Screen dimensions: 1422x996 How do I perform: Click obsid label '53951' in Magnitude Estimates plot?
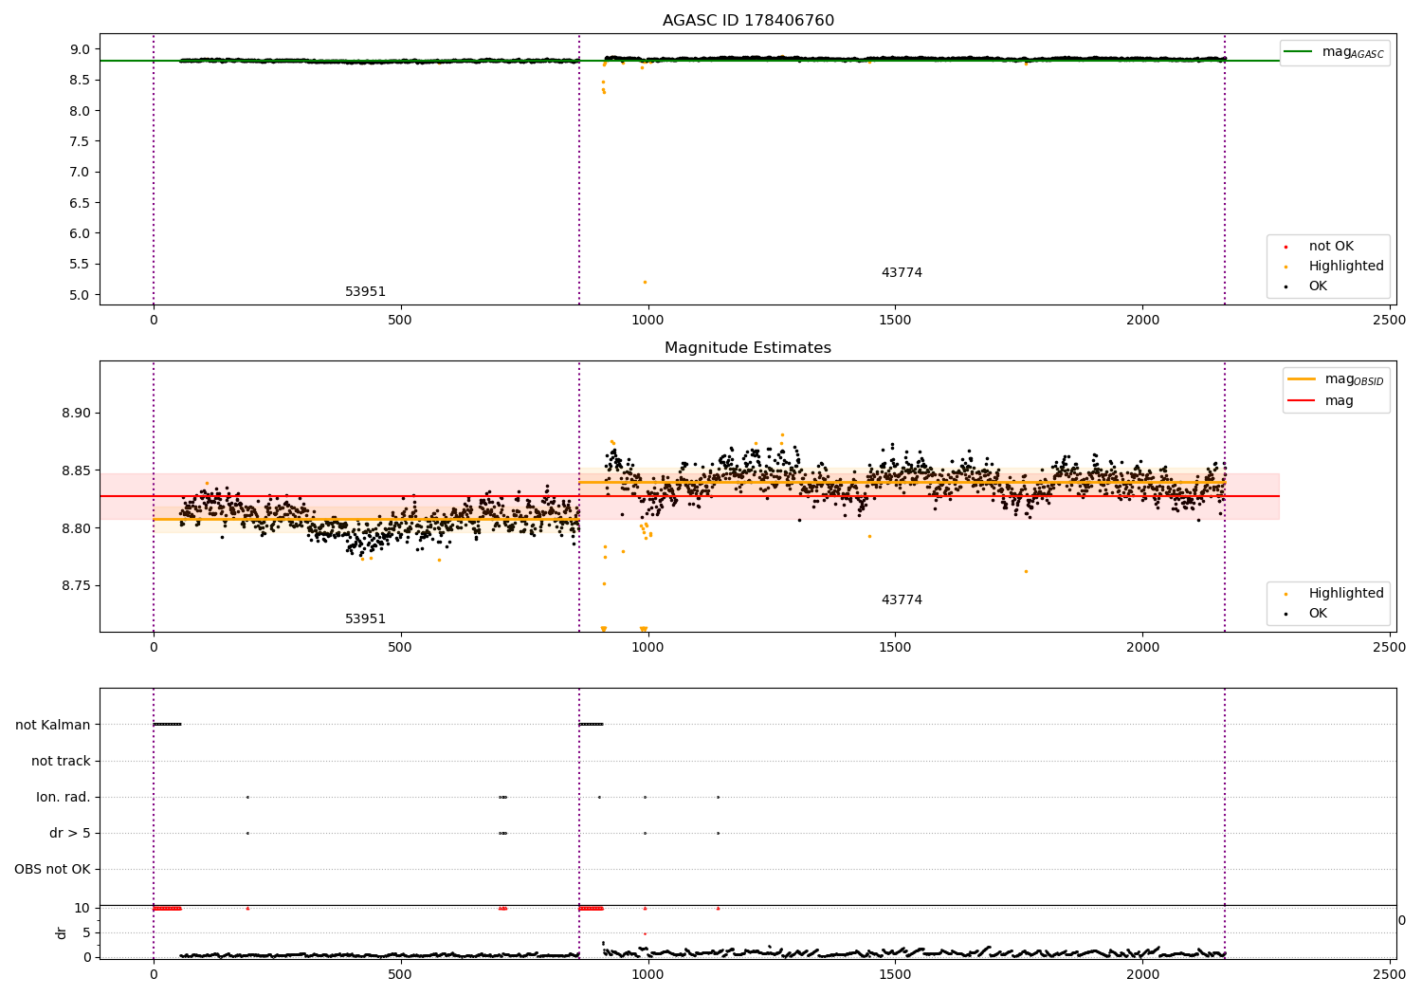pos(365,619)
